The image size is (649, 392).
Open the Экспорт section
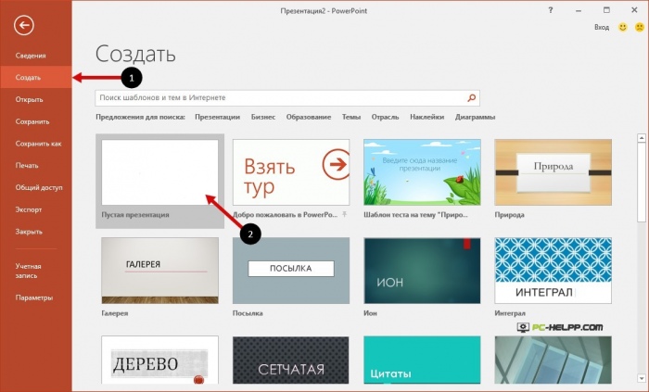pyautogui.click(x=29, y=209)
